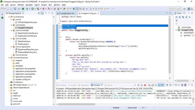Toggle Hide Fields in Outline
The width and height of the screenshot is (195, 110).
(183, 17)
